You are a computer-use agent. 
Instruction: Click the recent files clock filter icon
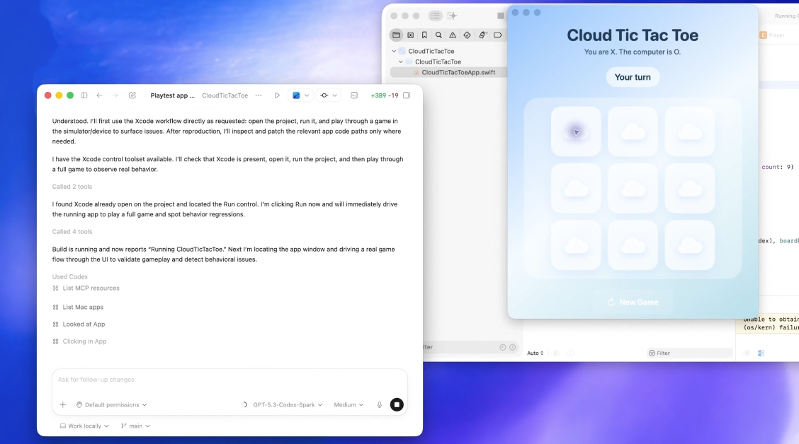click(502, 347)
